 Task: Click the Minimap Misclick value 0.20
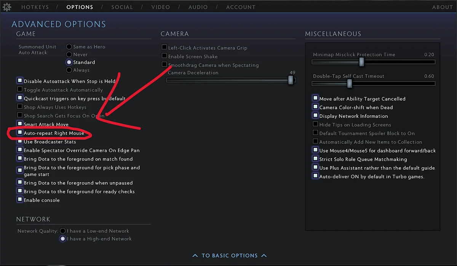point(429,54)
